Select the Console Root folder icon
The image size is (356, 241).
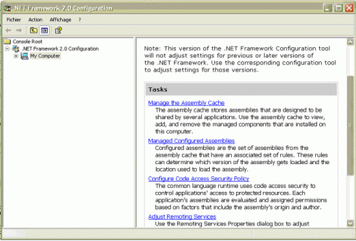pyautogui.click(x=8, y=41)
